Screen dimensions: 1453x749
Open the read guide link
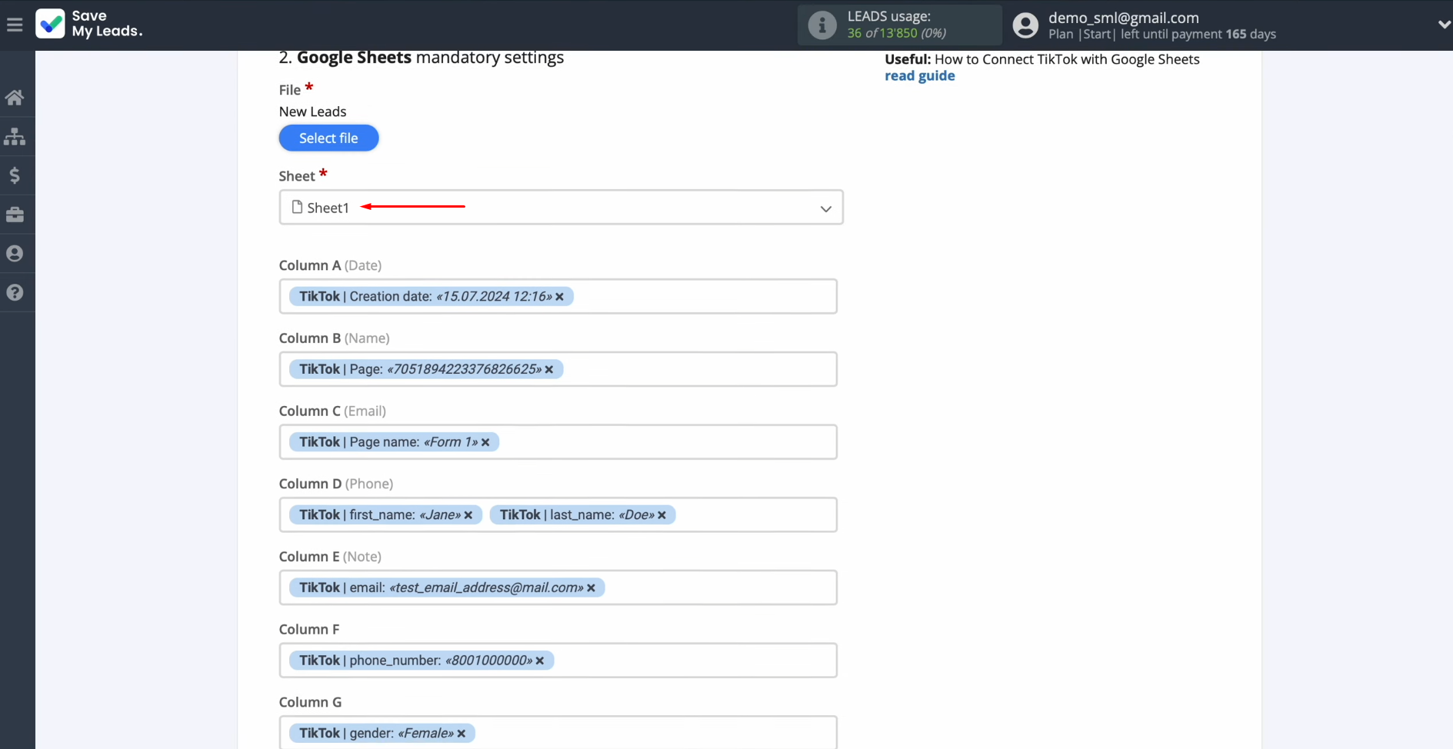click(x=919, y=75)
